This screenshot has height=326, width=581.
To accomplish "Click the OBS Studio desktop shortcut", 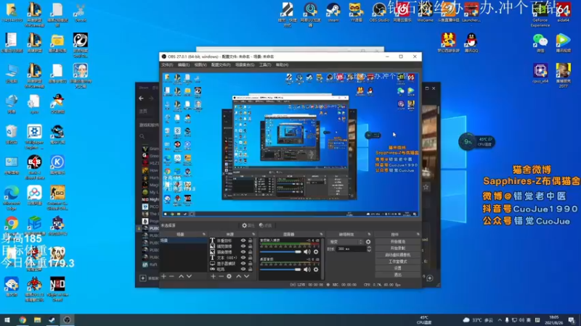I will (x=379, y=12).
